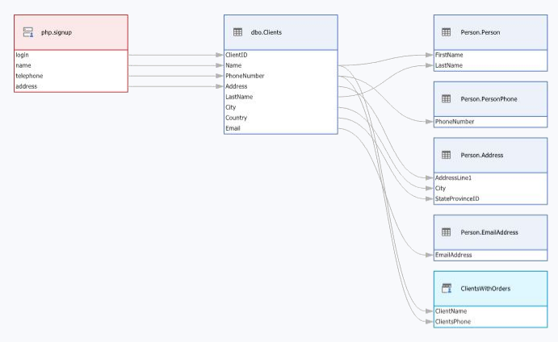Click the php.signup form icon
Viewport: 558px width, 342px height.
point(28,32)
